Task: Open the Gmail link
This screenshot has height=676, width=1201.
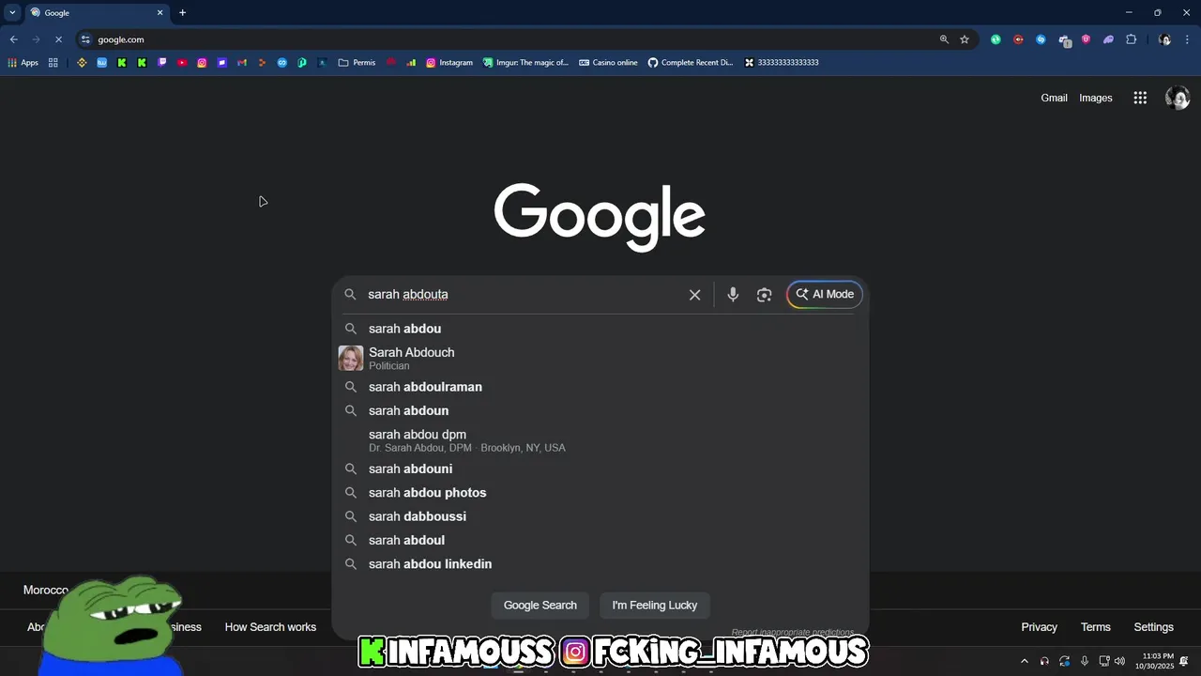Action: (x=1054, y=98)
